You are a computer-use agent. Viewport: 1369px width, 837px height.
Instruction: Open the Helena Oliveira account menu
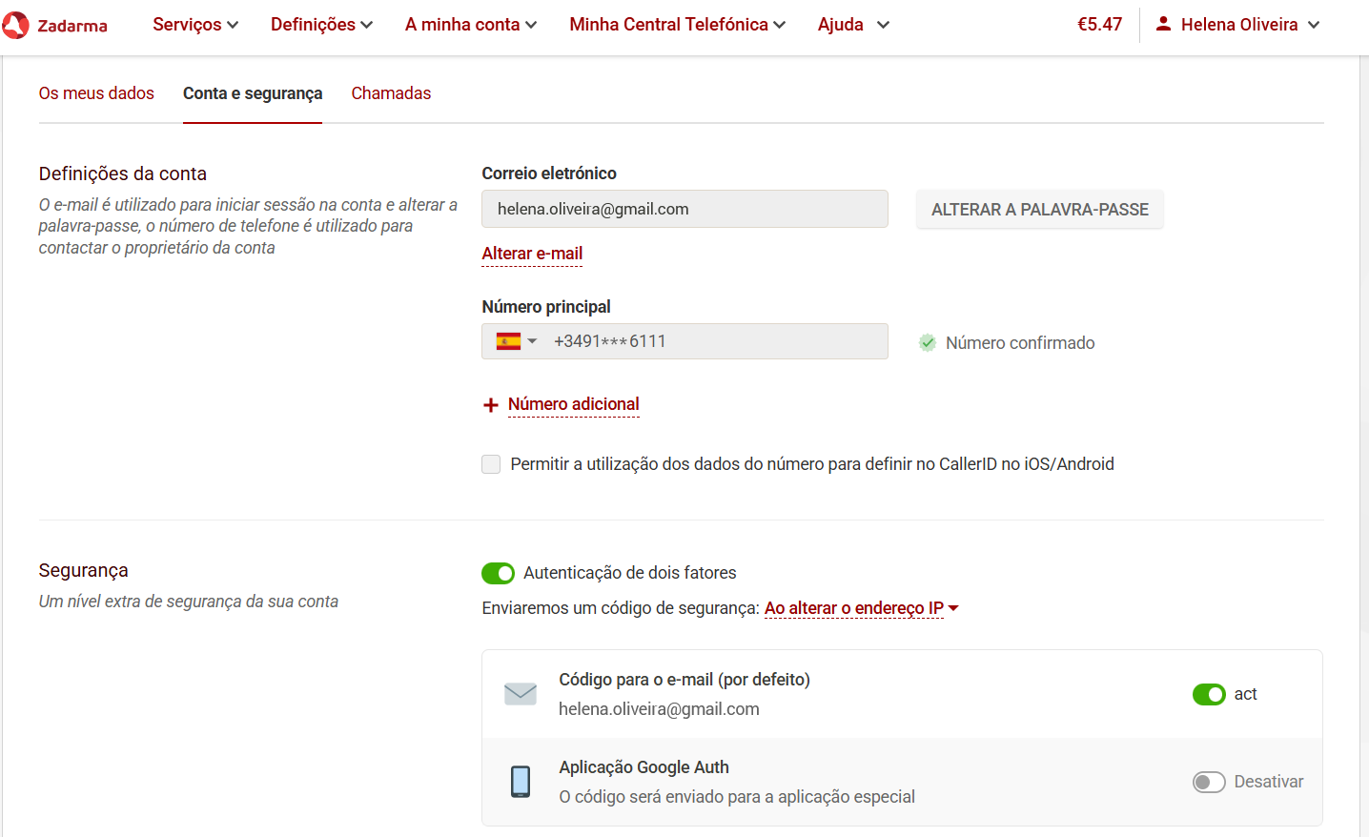click(x=1237, y=25)
